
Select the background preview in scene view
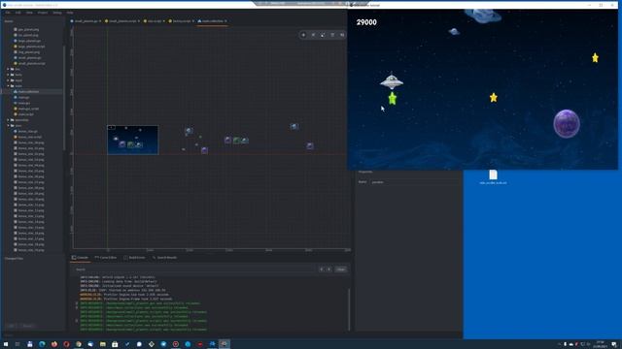pyautogui.click(x=133, y=140)
